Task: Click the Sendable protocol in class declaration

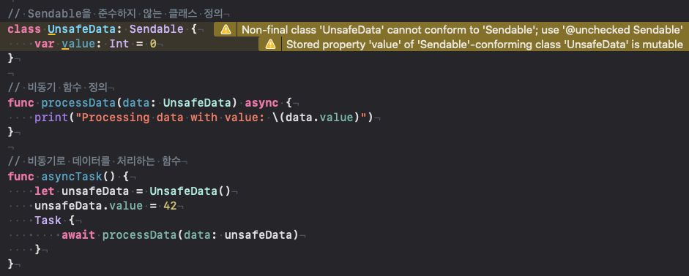Action: (157, 29)
